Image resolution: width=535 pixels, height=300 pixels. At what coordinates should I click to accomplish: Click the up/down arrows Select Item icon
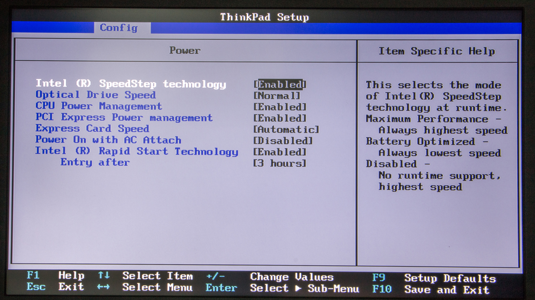pos(104,275)
